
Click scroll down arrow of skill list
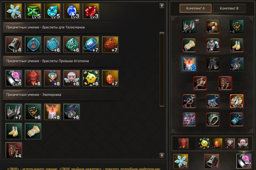point(162,155)
